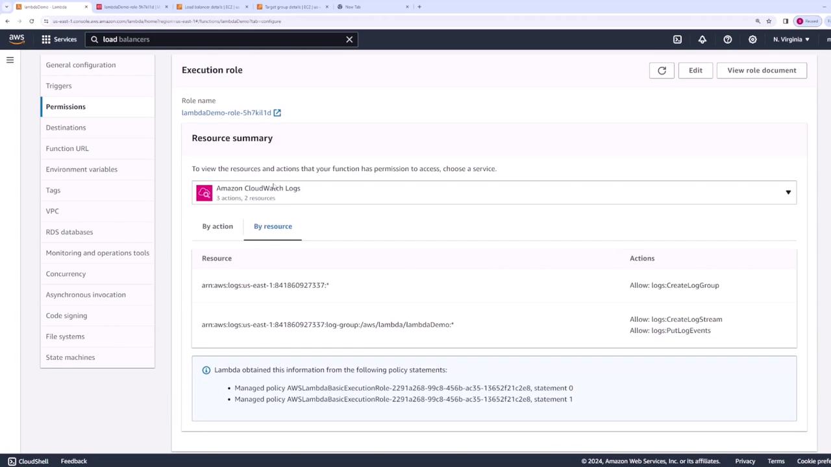Go to Function URL settings
The height and width of the screenshot is (467, 831).
67,149
